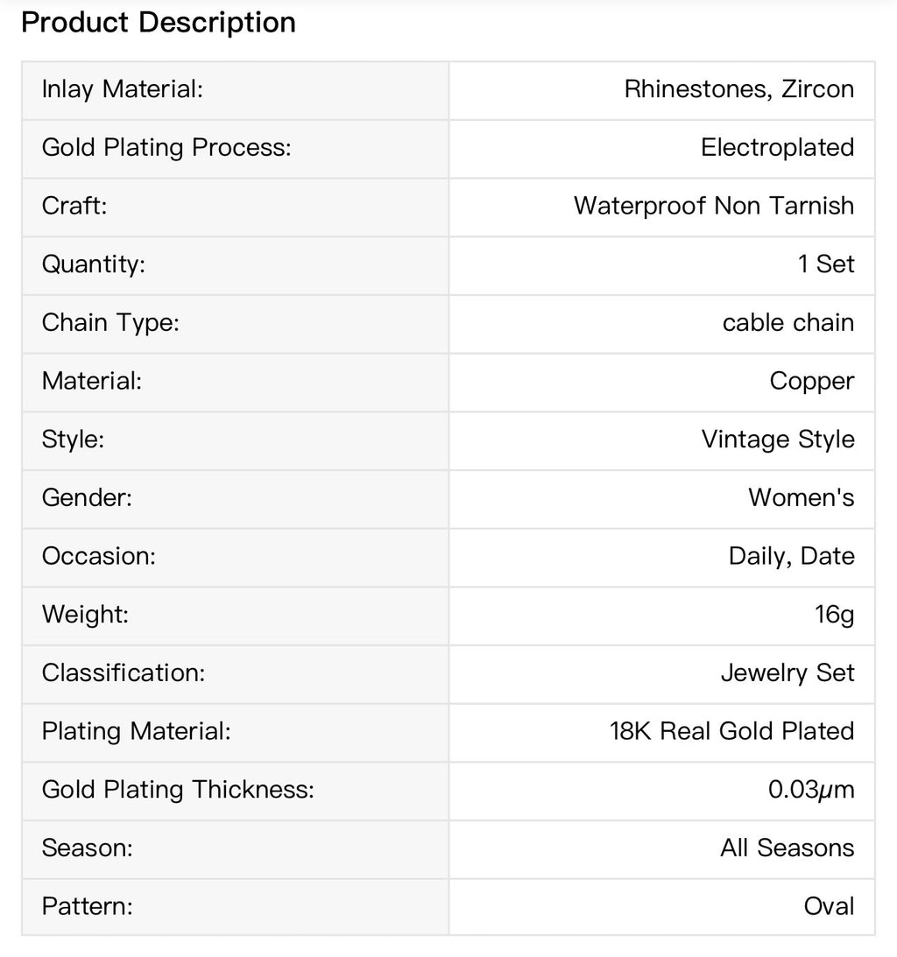This screenshot has width=897, height=957.
Task: Click the 18K Real Gold Plated value
Action: (732, 731)
